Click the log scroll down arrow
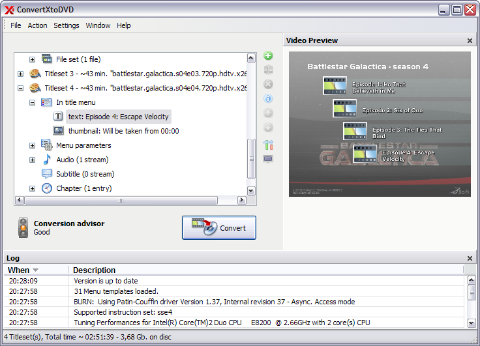This screenshot has height=346, width=480. coord(472,323)
